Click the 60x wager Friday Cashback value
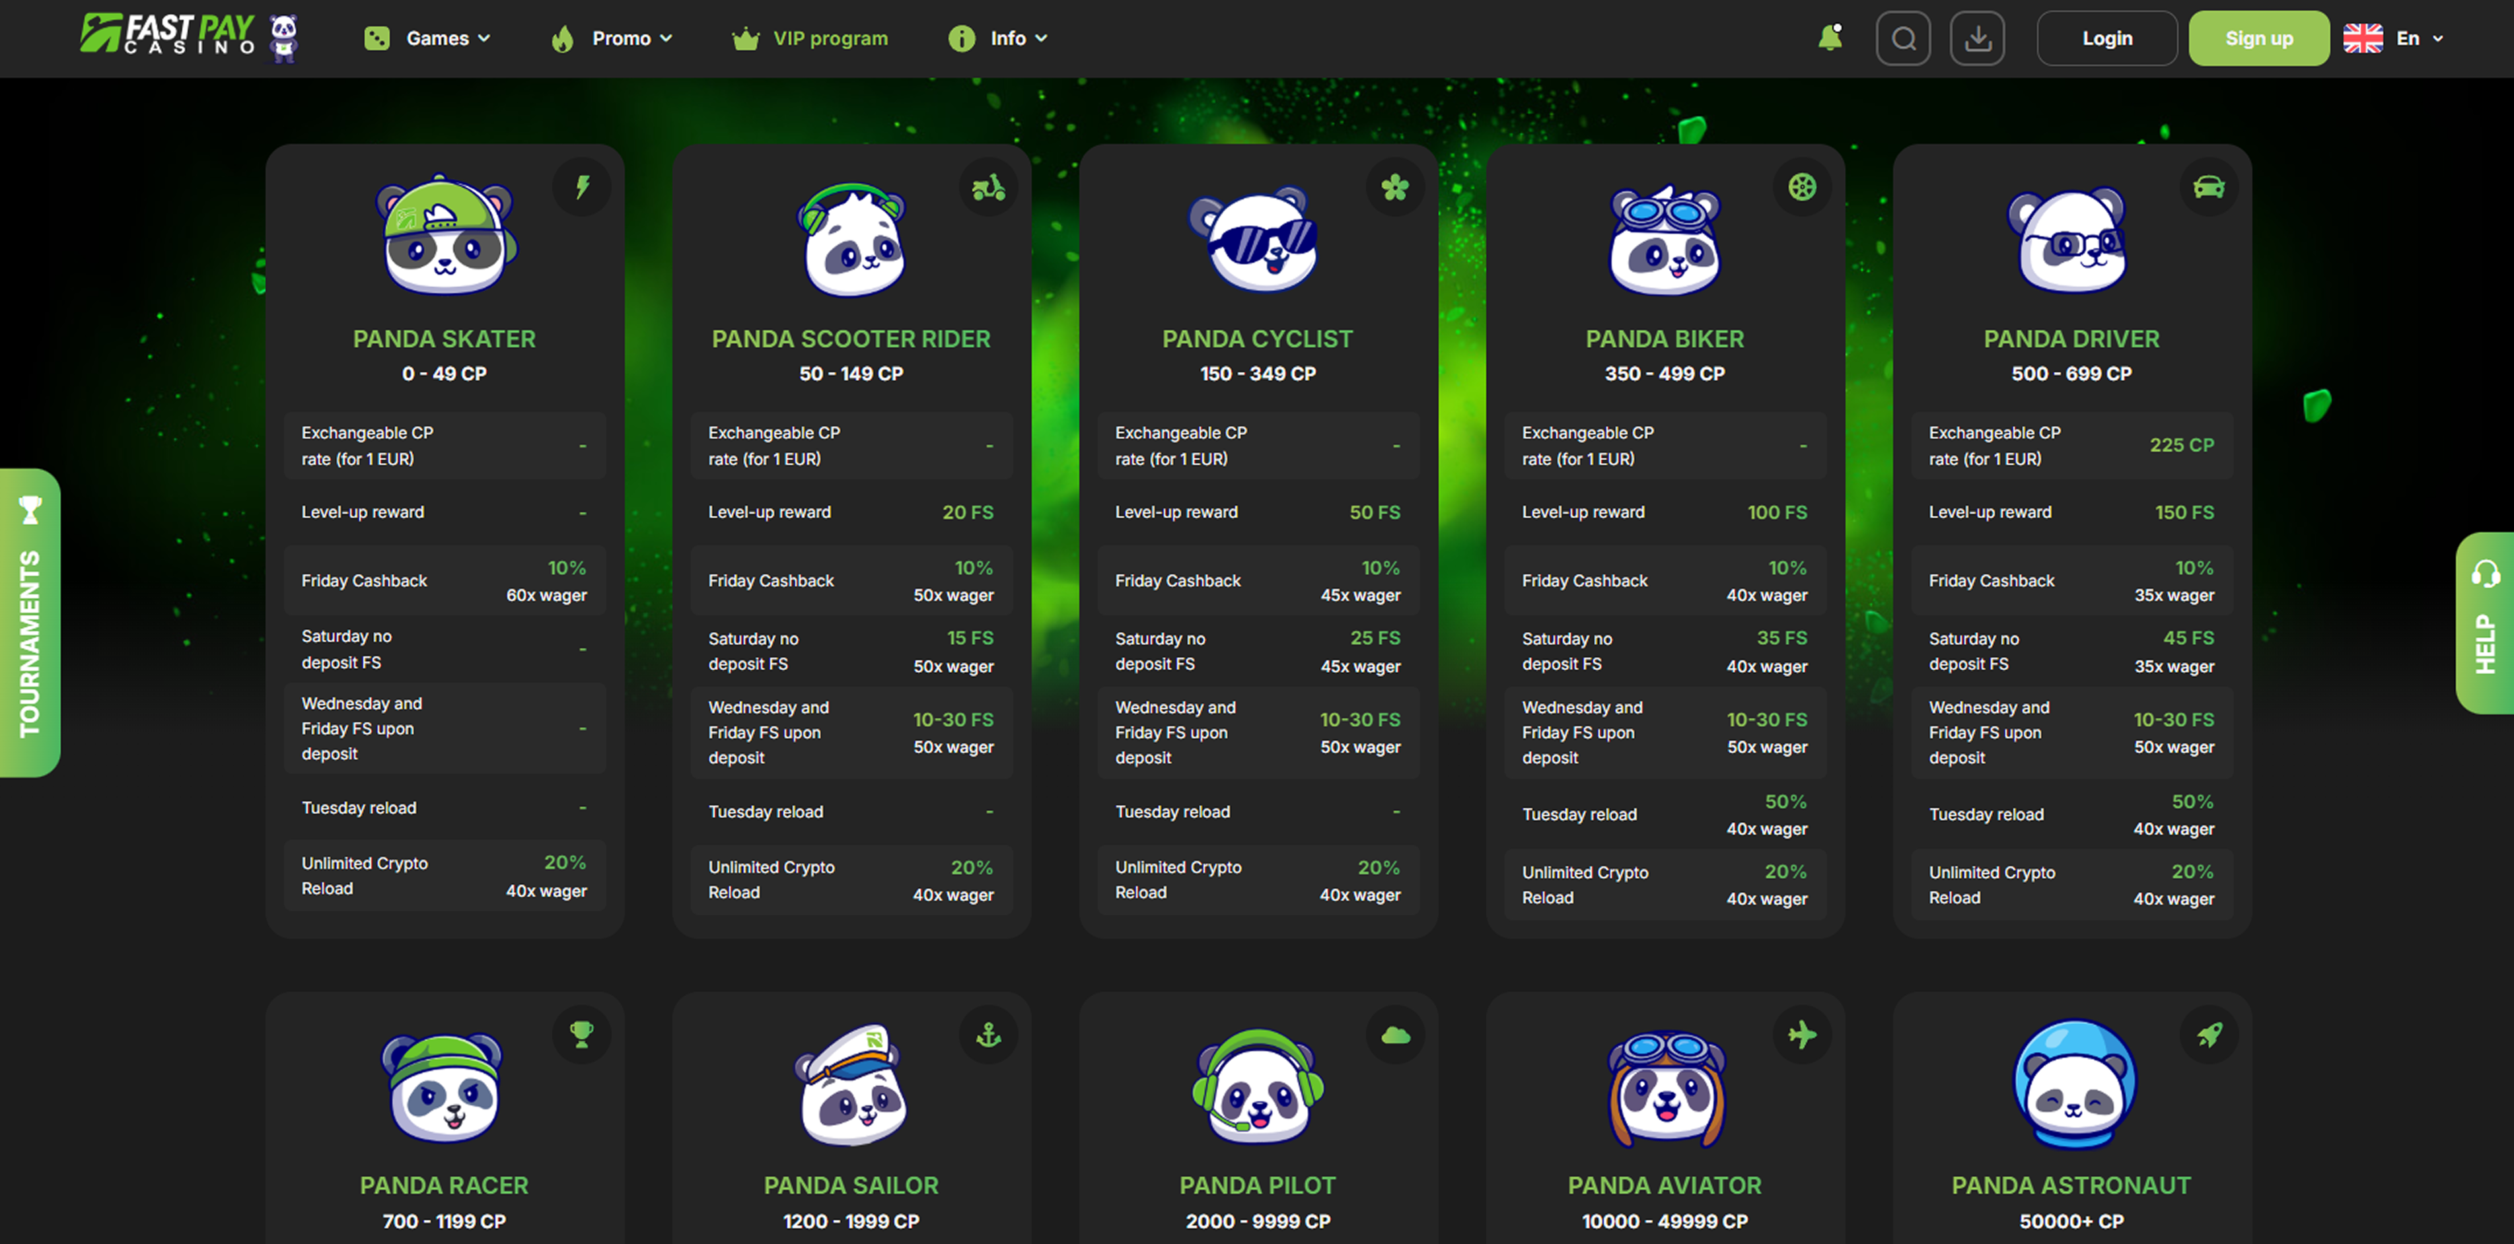The image size is (2514, 1244). (546, 595)
